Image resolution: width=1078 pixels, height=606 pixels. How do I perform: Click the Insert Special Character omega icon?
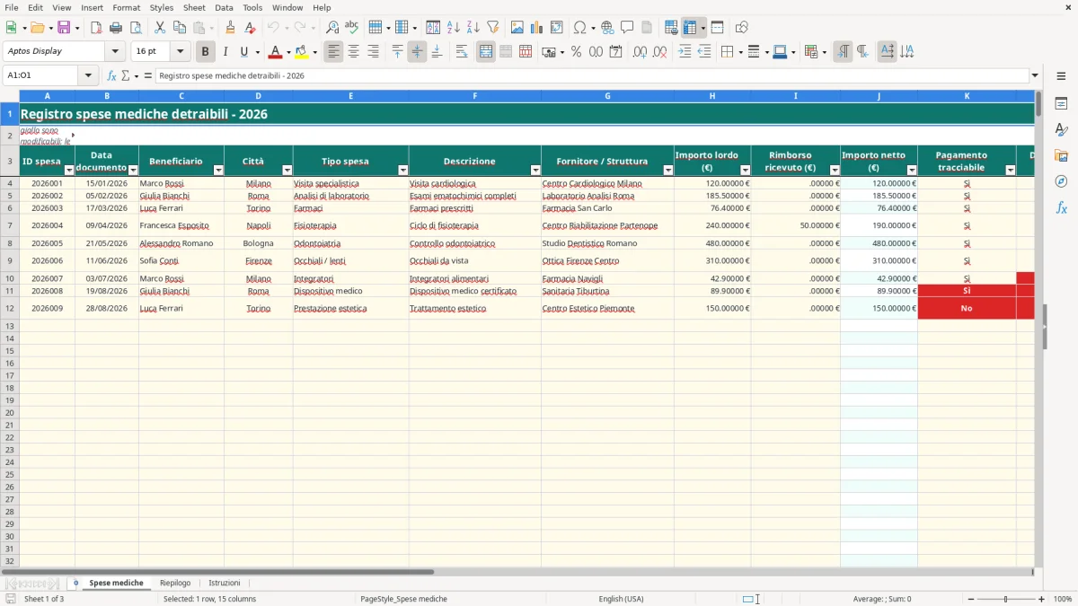coord(580,28)
